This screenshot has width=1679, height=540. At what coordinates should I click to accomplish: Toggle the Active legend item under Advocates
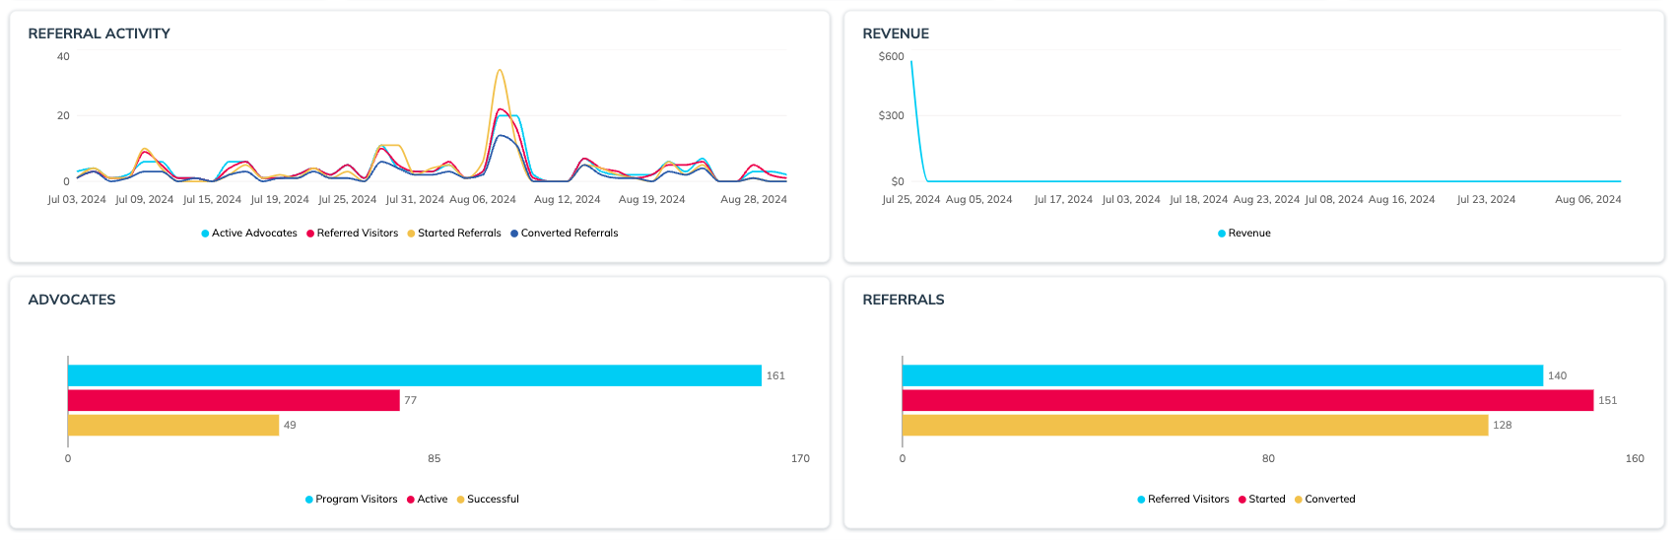[428, 500]
